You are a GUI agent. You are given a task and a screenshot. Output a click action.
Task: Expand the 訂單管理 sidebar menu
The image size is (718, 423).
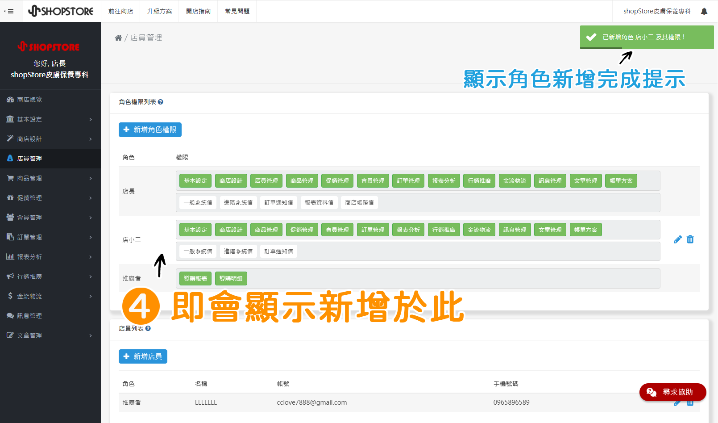[50, 237]
